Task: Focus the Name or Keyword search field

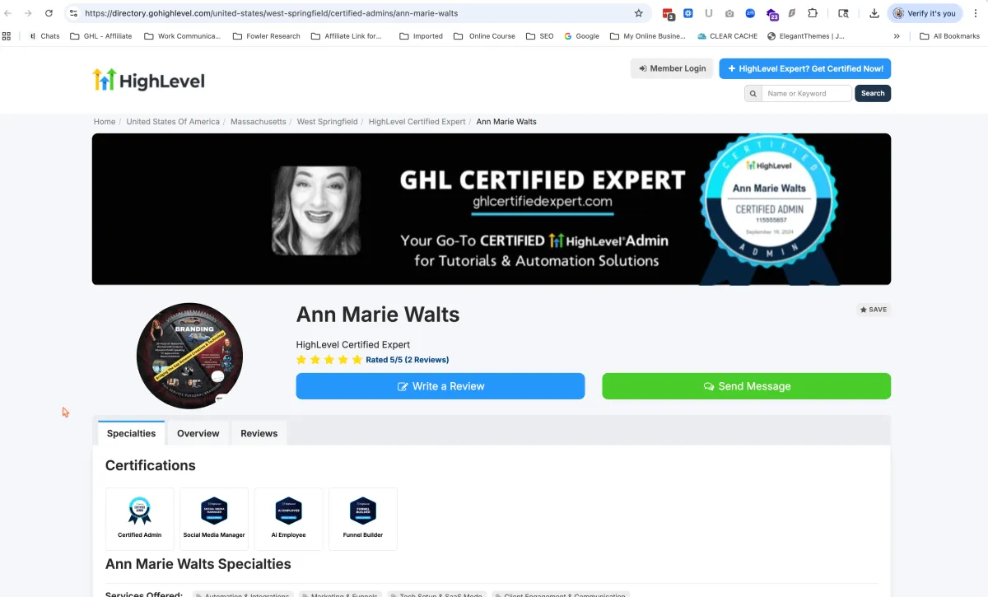Action: pos(806,93)
